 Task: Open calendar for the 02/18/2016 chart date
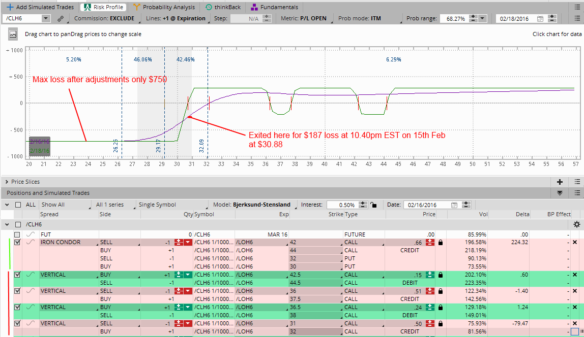coord(540,19)
